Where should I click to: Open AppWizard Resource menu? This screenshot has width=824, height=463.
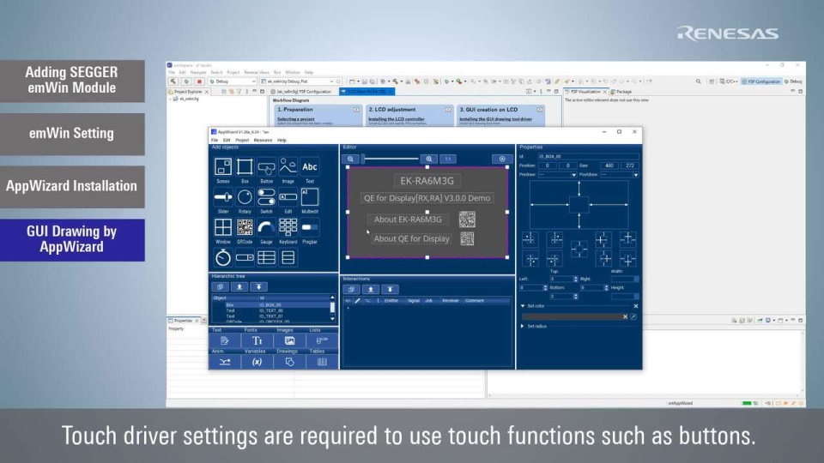263,140
